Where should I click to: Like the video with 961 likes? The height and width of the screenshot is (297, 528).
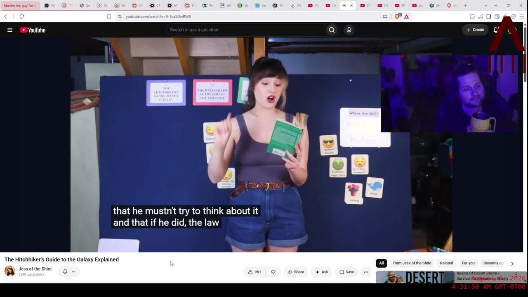click(x=255, y=272)
